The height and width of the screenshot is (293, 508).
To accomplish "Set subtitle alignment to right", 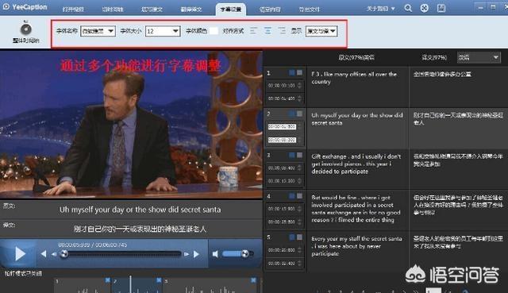I will click(282, 31).
